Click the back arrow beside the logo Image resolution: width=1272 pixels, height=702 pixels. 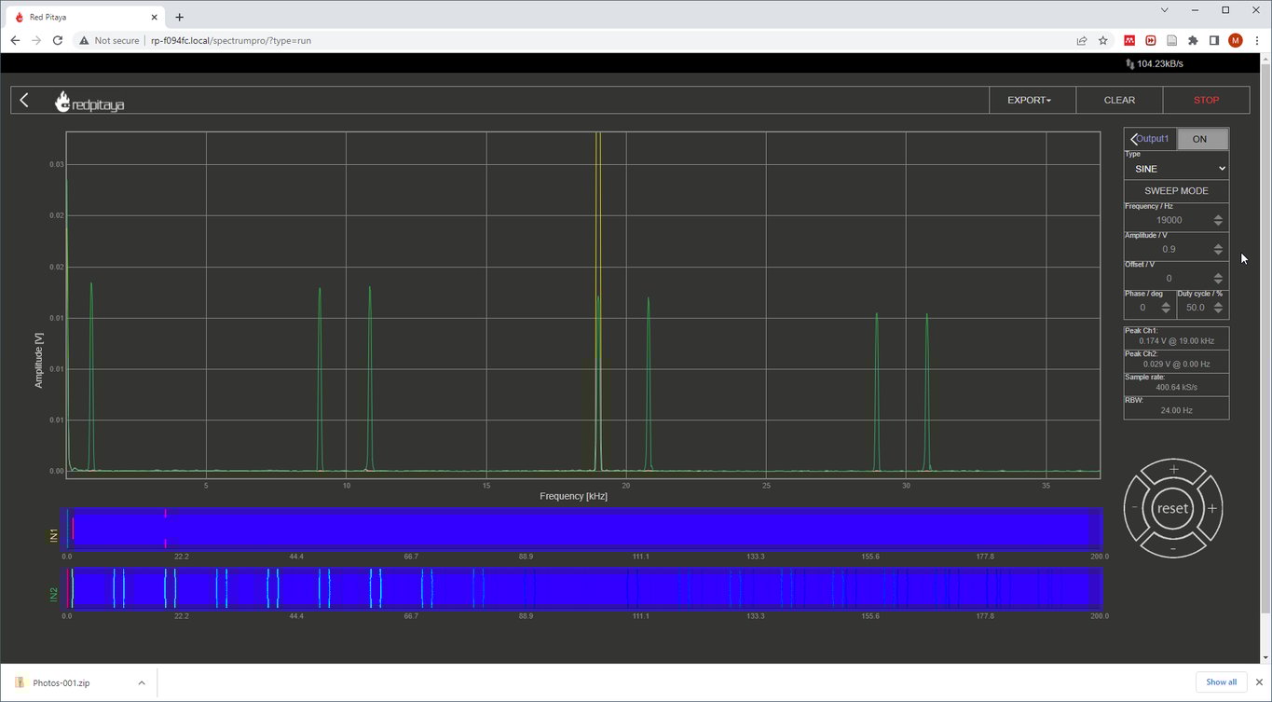click(x=23, y=100)
